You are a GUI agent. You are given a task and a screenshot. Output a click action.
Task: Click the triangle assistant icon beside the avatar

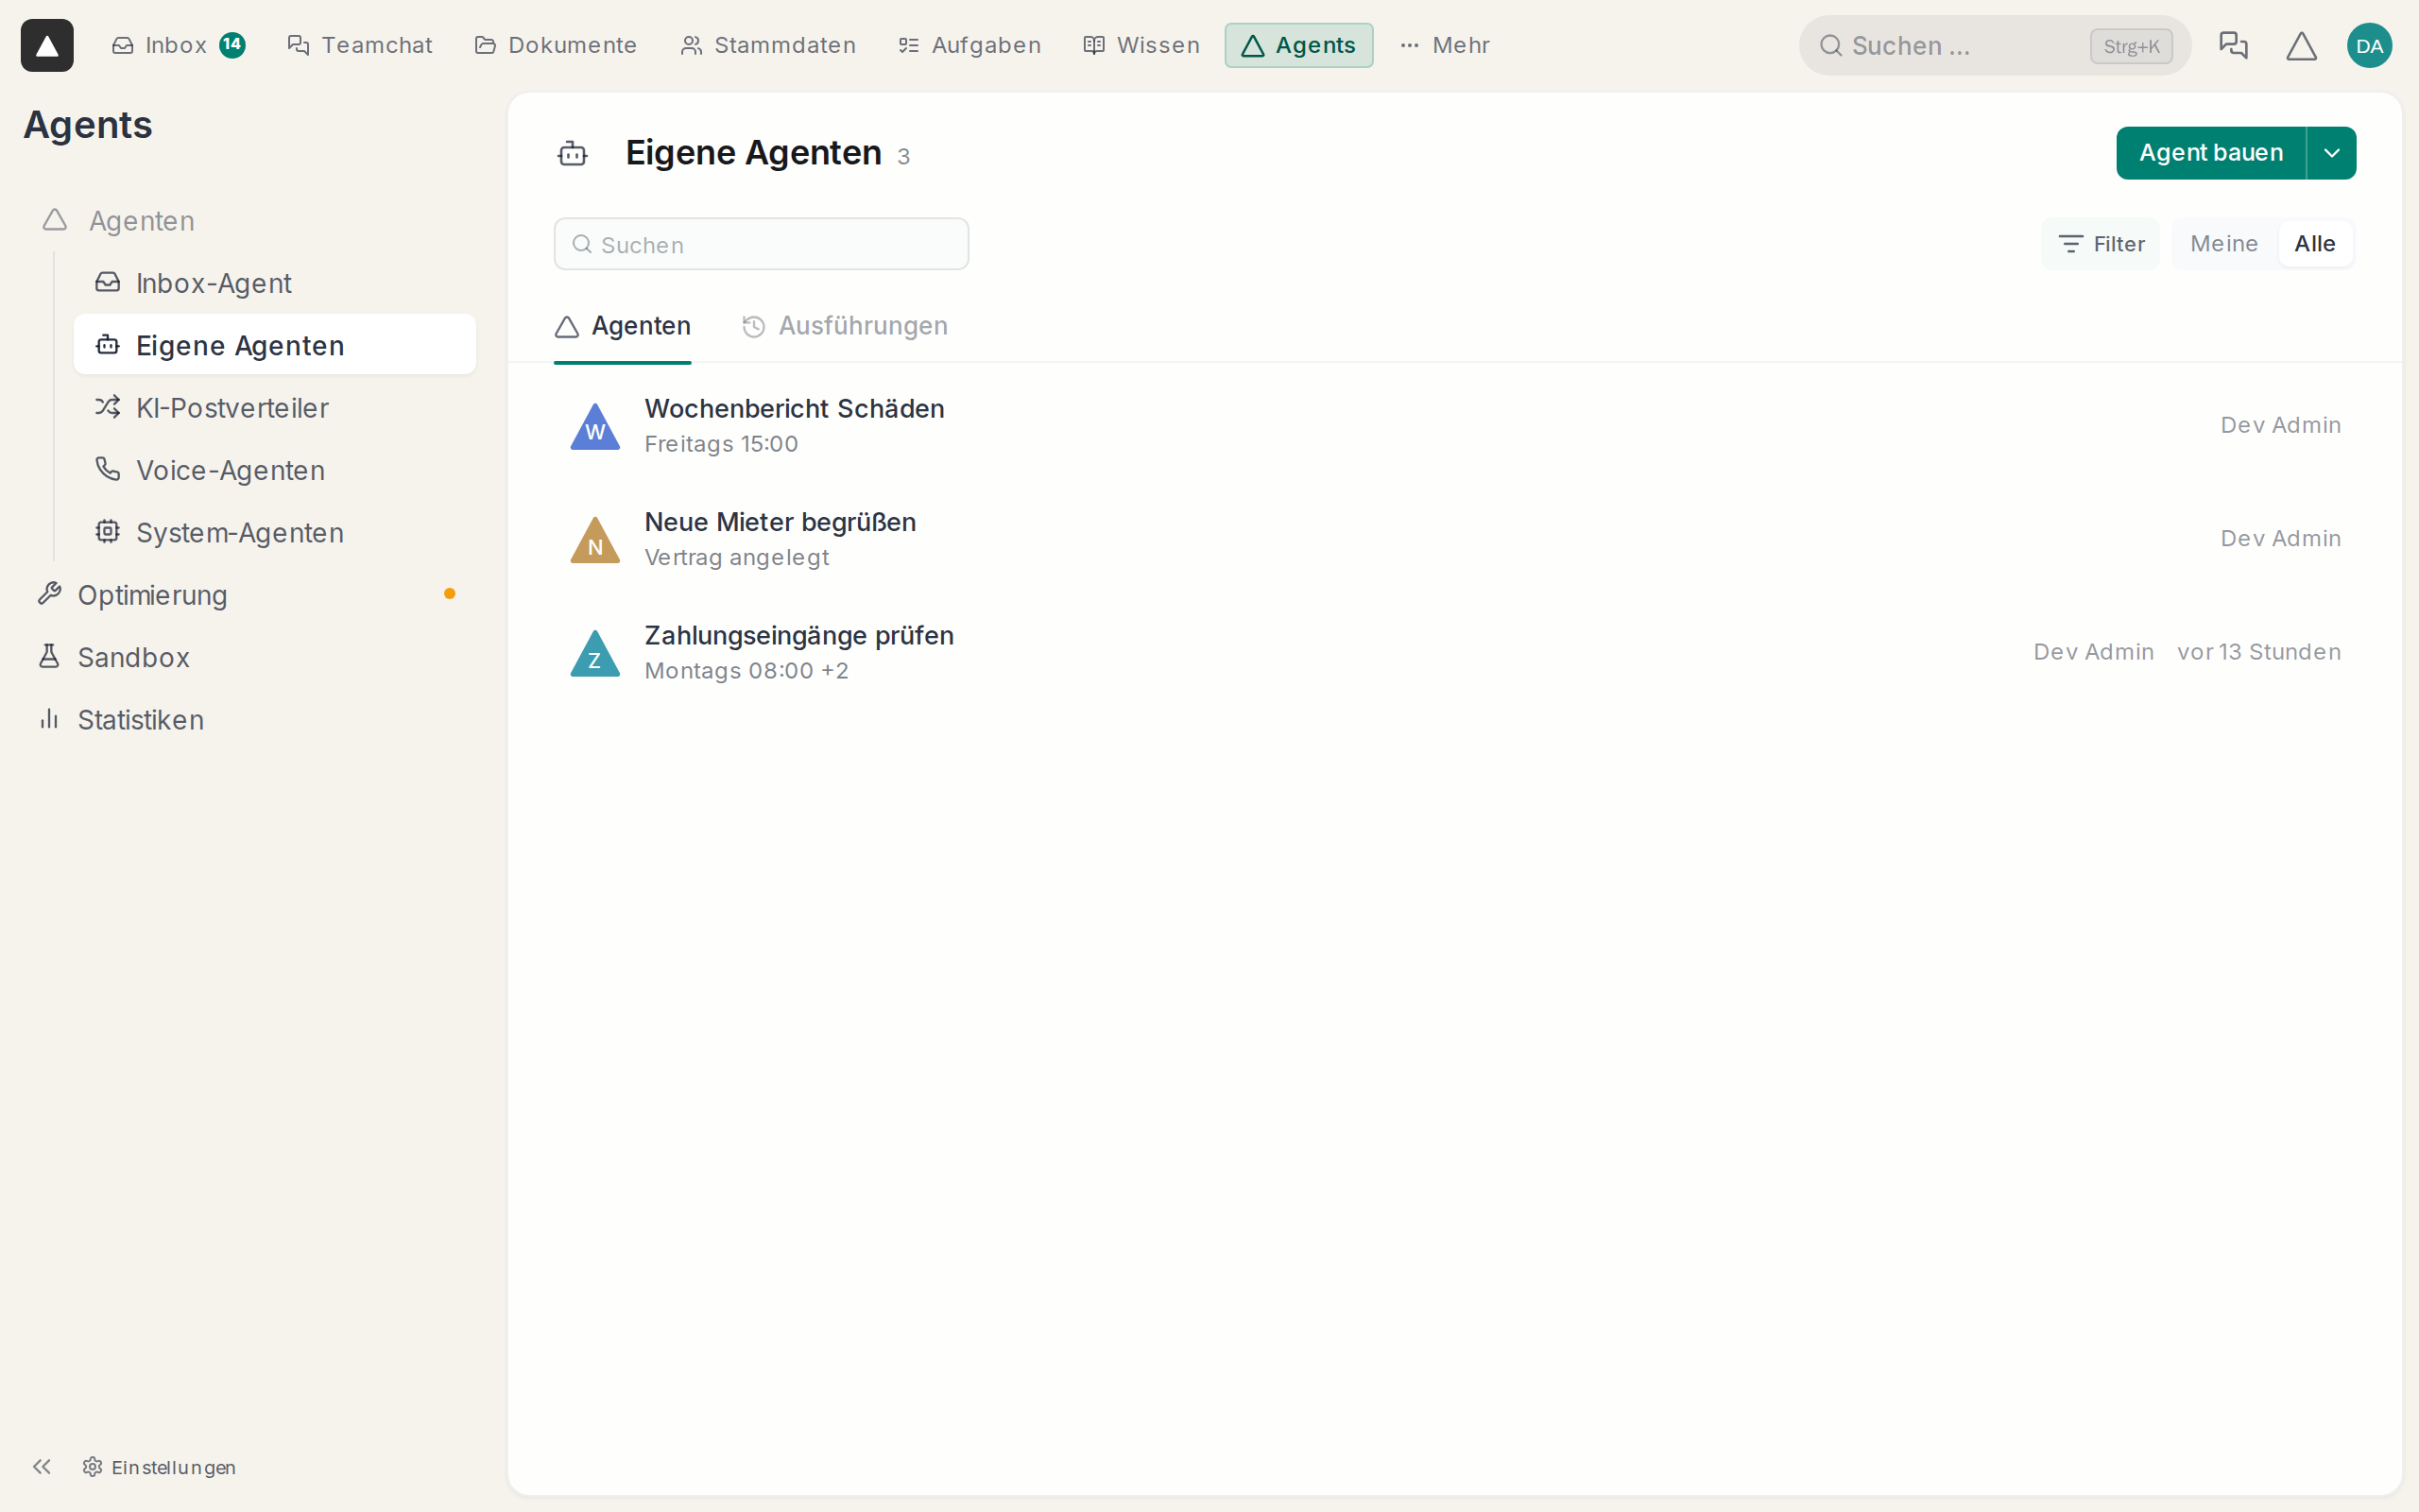click(2301, 45)
